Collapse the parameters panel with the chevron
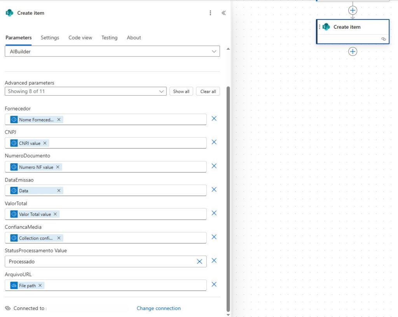Screen dimensions: 398x317 point(223,12)
